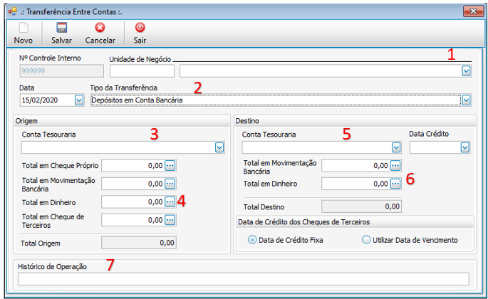Screen dimensions: 488x299
Task: Open details for Total em Cheque de Terceiros
Action: click(170, 220)
